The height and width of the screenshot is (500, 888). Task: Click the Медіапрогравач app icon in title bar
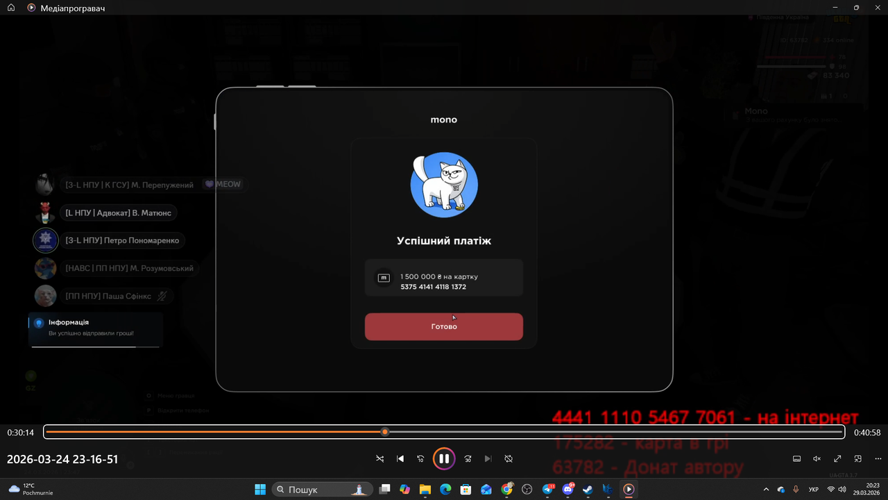[x=31, y=8]
